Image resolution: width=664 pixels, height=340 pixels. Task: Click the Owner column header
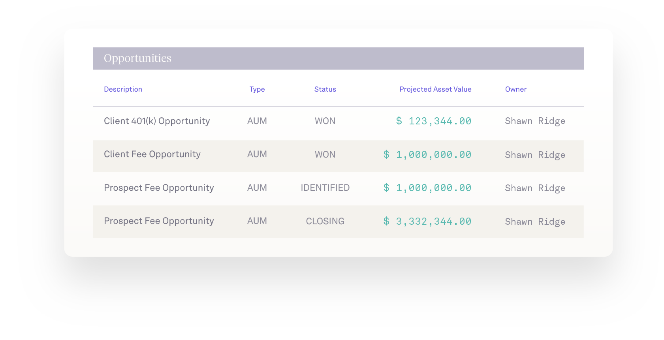click(515, 89)
